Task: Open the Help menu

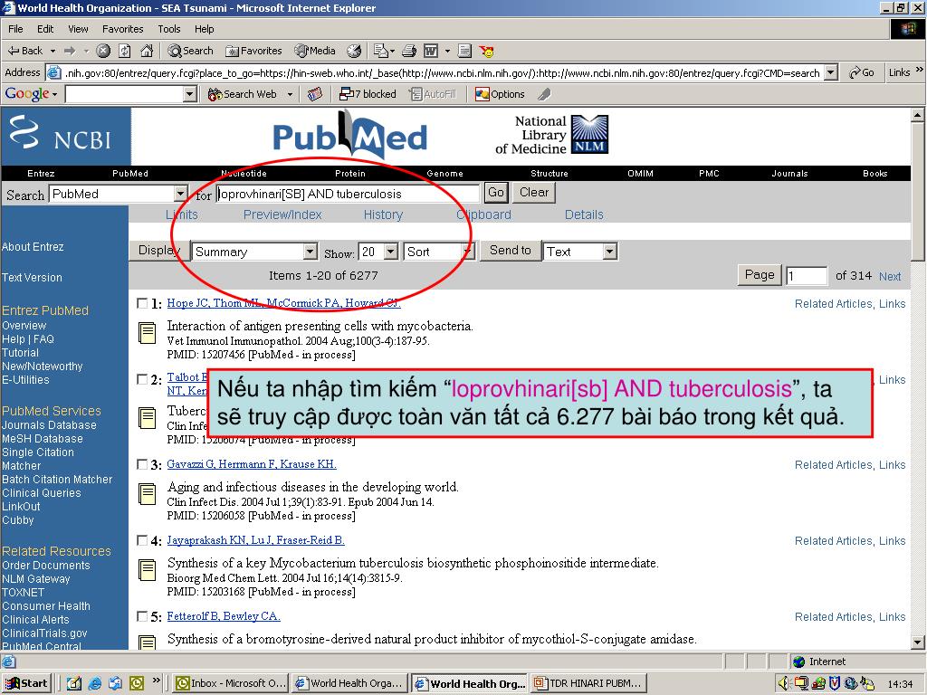Action: [x=204, y=29]
